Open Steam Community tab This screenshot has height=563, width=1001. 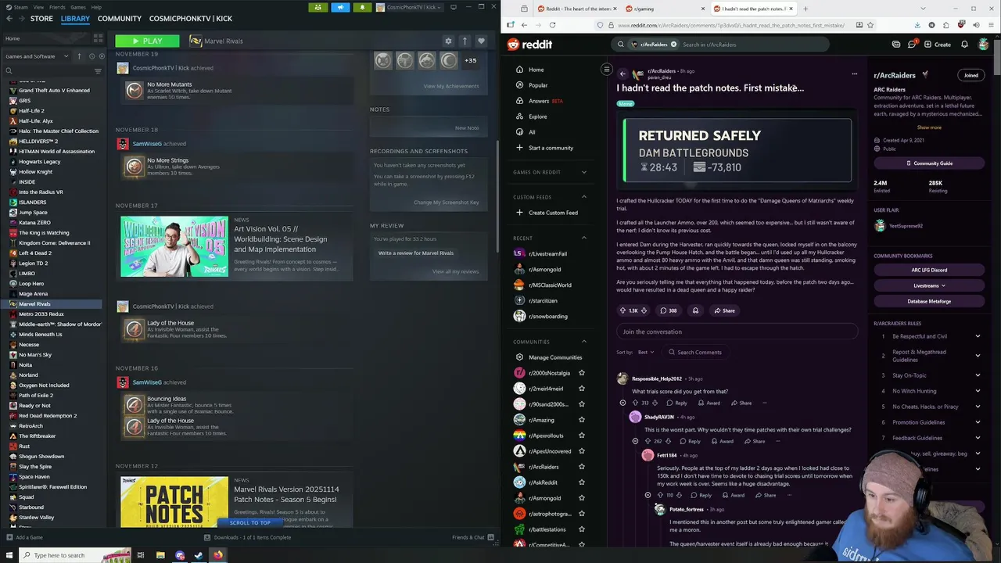120,18
